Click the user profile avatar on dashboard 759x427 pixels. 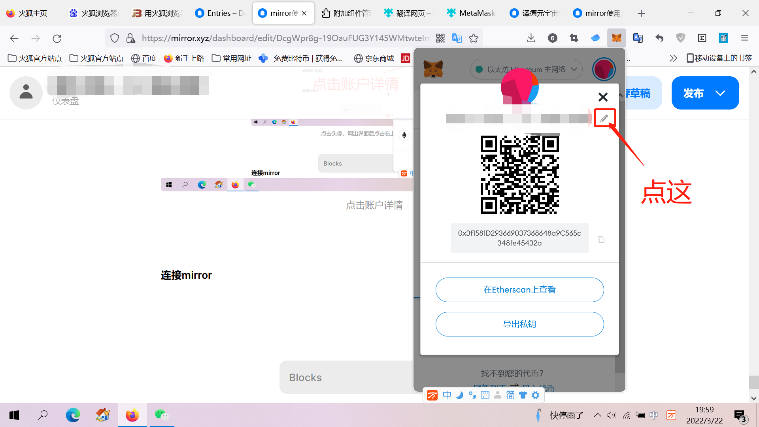click(x=26, y=93)
